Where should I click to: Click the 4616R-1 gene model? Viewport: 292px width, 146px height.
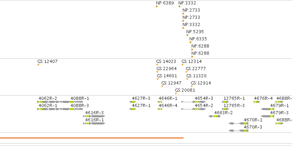click(94, 123)
